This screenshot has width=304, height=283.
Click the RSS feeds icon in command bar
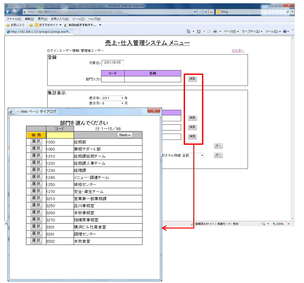[x=199, y=31]
